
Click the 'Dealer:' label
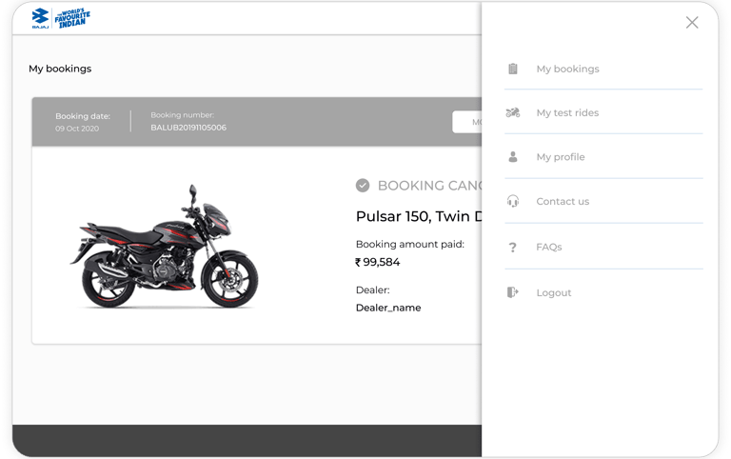(372, 290)
